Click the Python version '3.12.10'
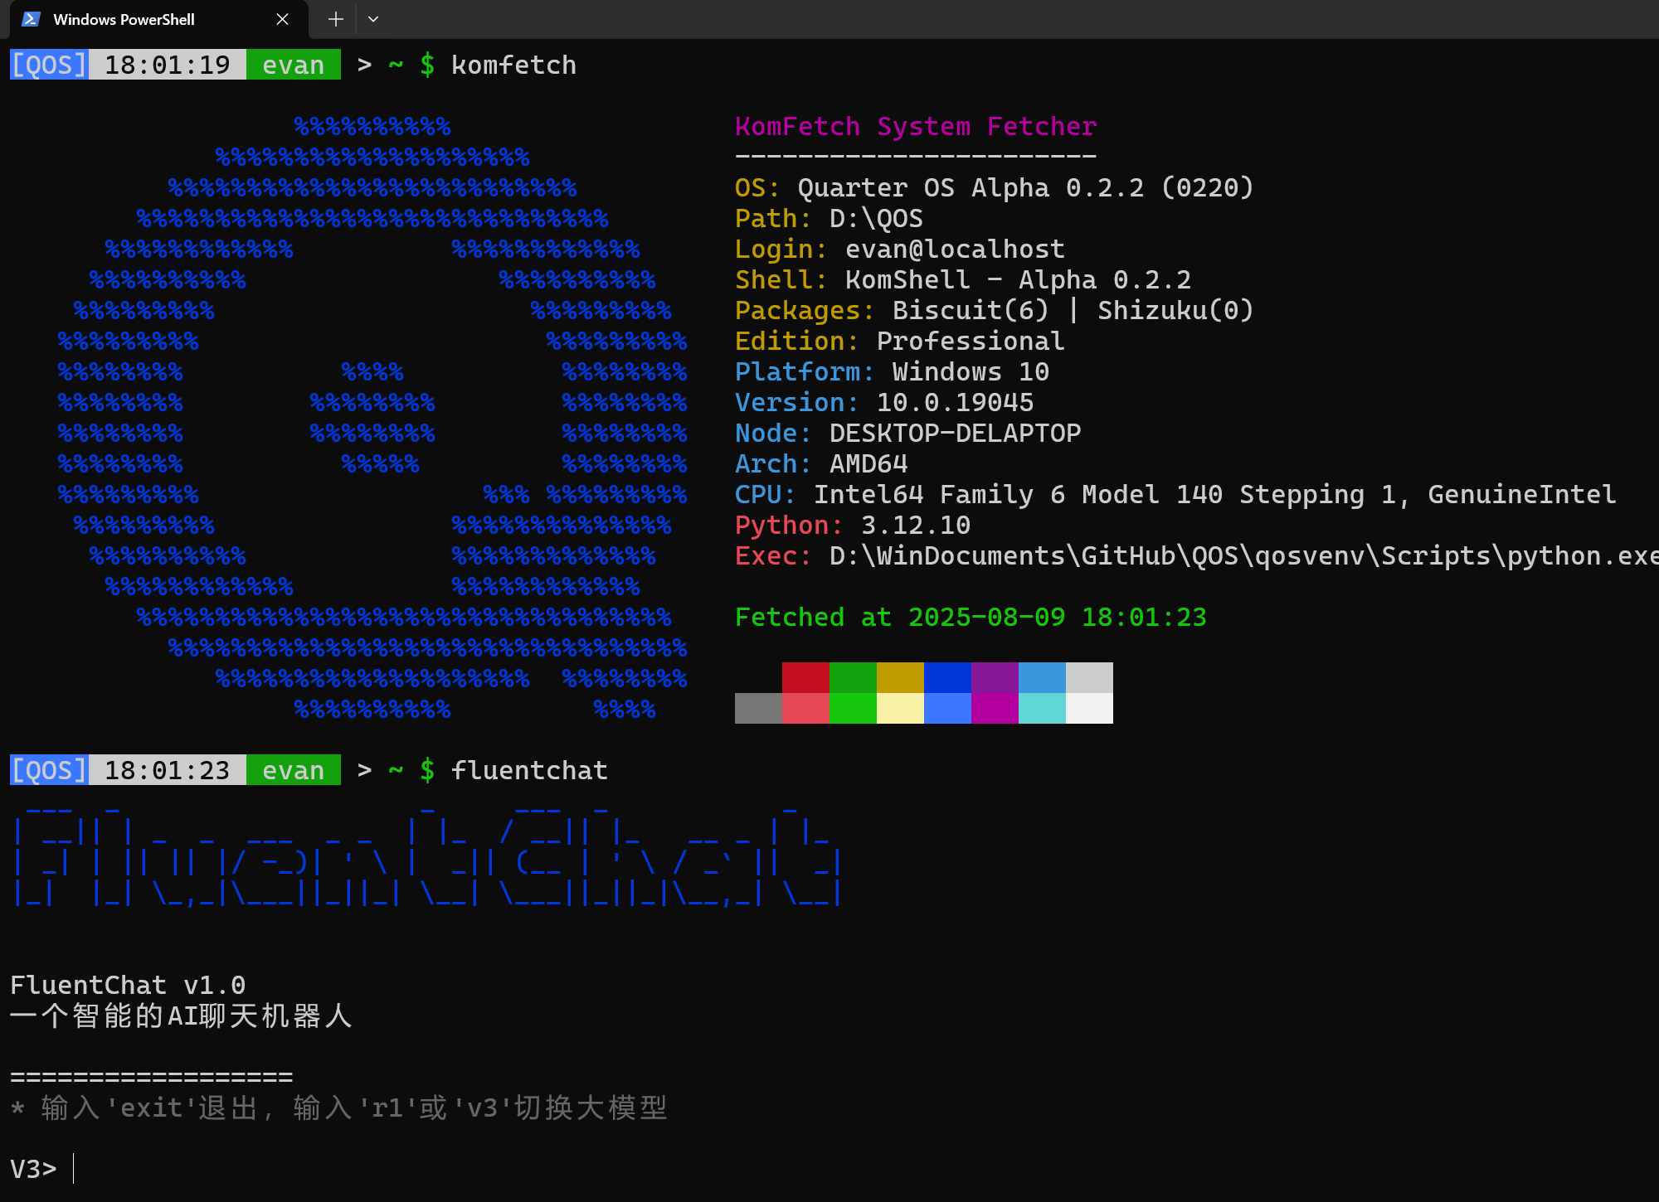The height and width of the screenshot is (1202, 1659). click(916, 525)
